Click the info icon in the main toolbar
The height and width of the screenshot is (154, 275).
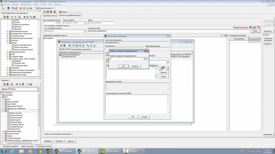pyautogui.click(x=3, y=8)
